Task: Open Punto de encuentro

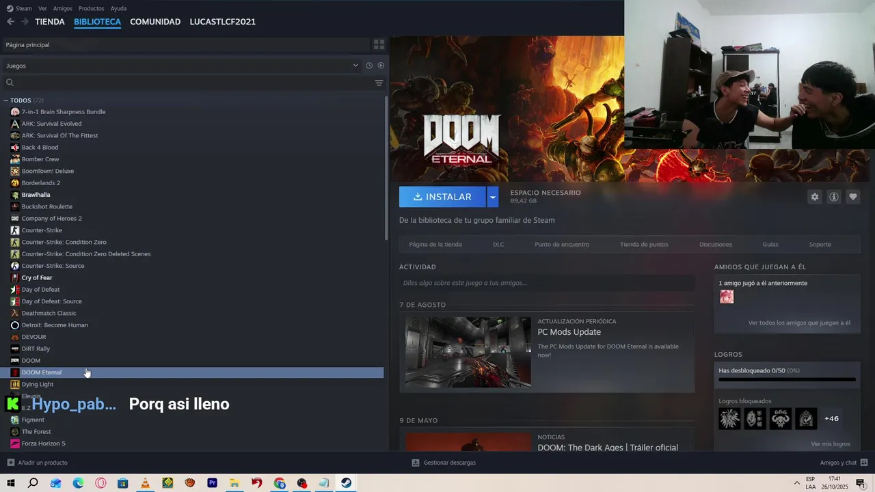Action: (x=562, y=245)
